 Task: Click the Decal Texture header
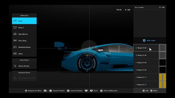tap(24, 60)
